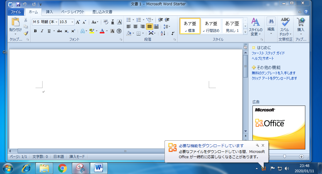
Task: Open the font size 10.5 dropdown
Action: (72, 22)
